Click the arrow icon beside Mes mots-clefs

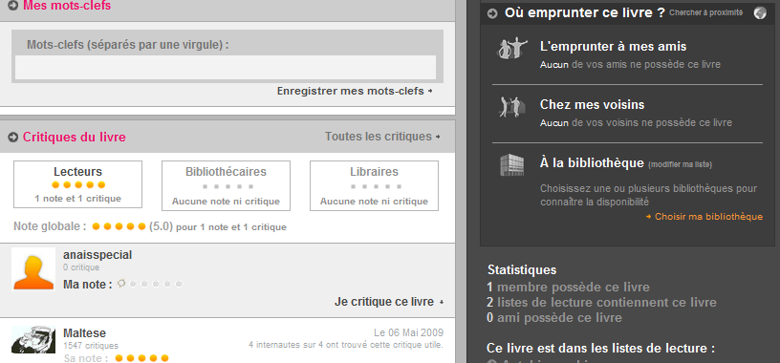tap(13, 6)
